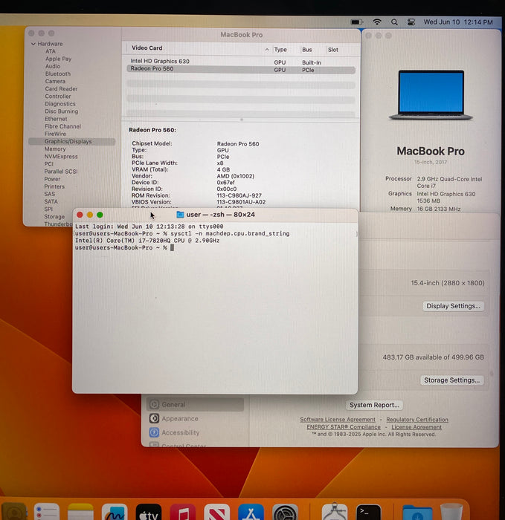Click the MacBook Pro laptop image
Screen dimensions: 505x520
click(431, 95)
